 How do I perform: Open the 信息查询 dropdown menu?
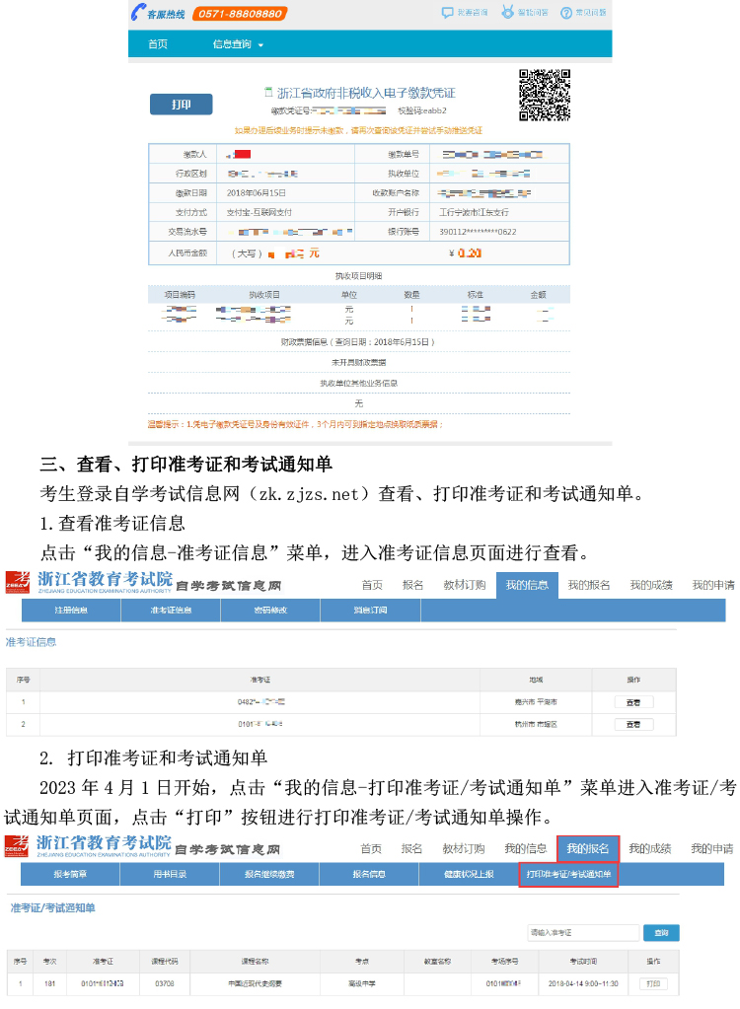click(238, 44)
